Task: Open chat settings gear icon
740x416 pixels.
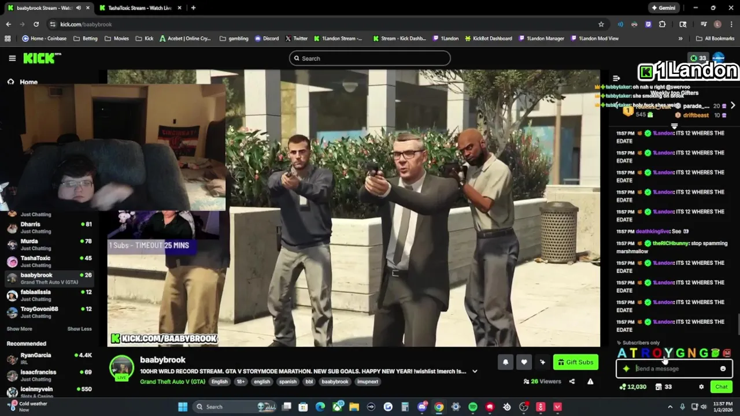Action: [701, 387]
